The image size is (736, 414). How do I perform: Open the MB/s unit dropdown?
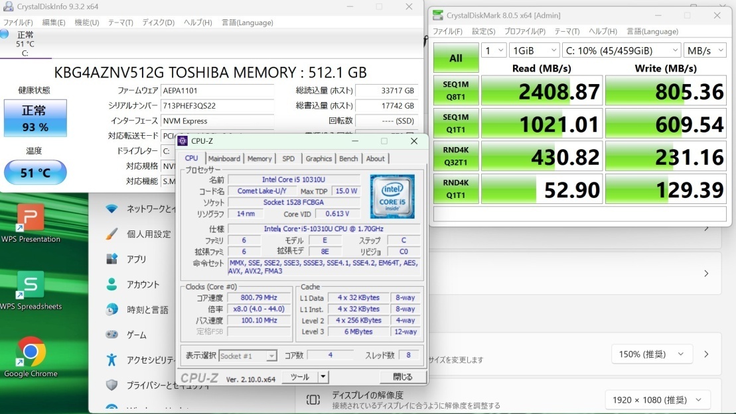(705, 50)
